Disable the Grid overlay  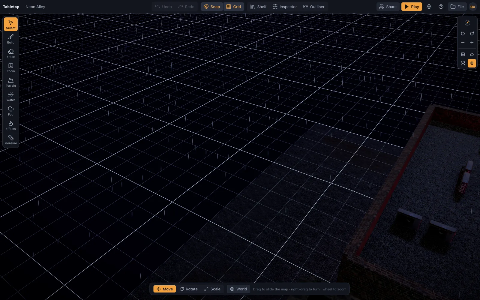(x=234, y=7)
